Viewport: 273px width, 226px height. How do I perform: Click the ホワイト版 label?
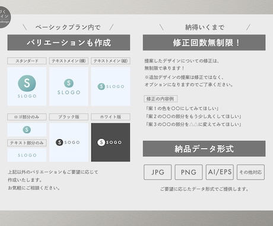click(110, 117)
